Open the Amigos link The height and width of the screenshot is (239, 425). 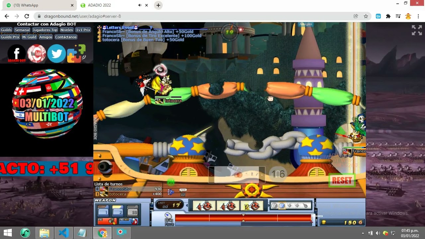(45, 37)
